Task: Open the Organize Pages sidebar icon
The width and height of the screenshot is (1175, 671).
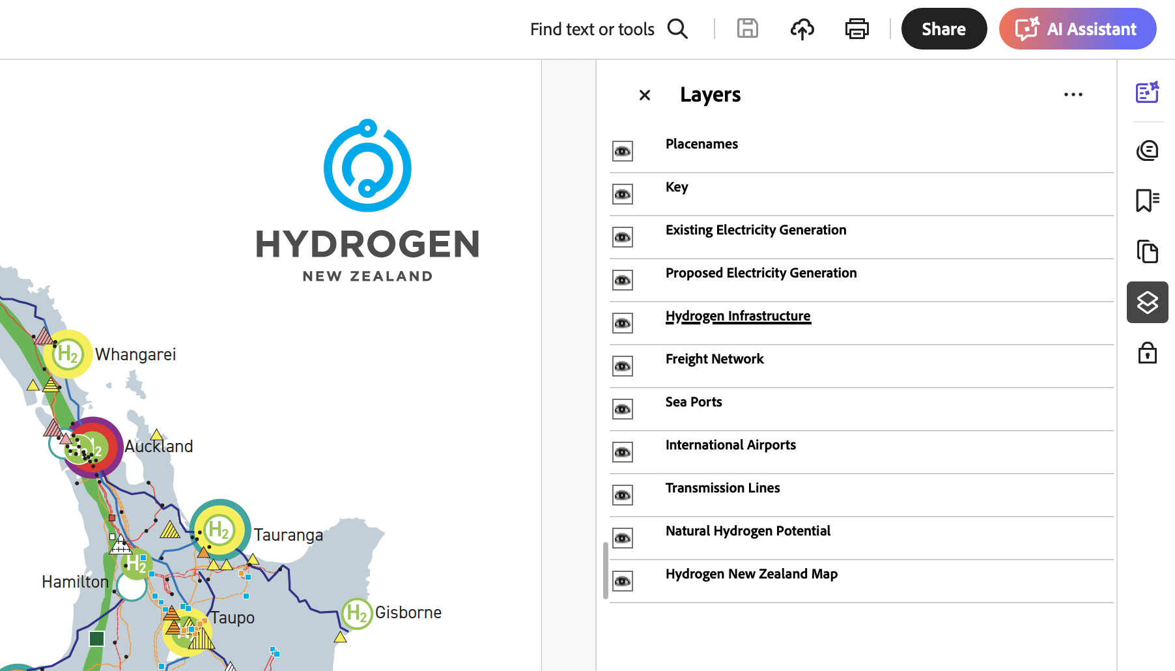Action: click(1147, 251)
